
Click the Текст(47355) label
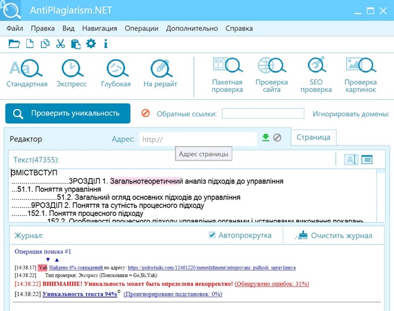pos(36,160)
